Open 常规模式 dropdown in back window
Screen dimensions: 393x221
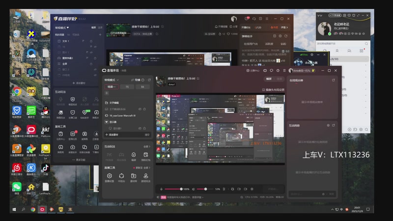click(x=62, y=28)
